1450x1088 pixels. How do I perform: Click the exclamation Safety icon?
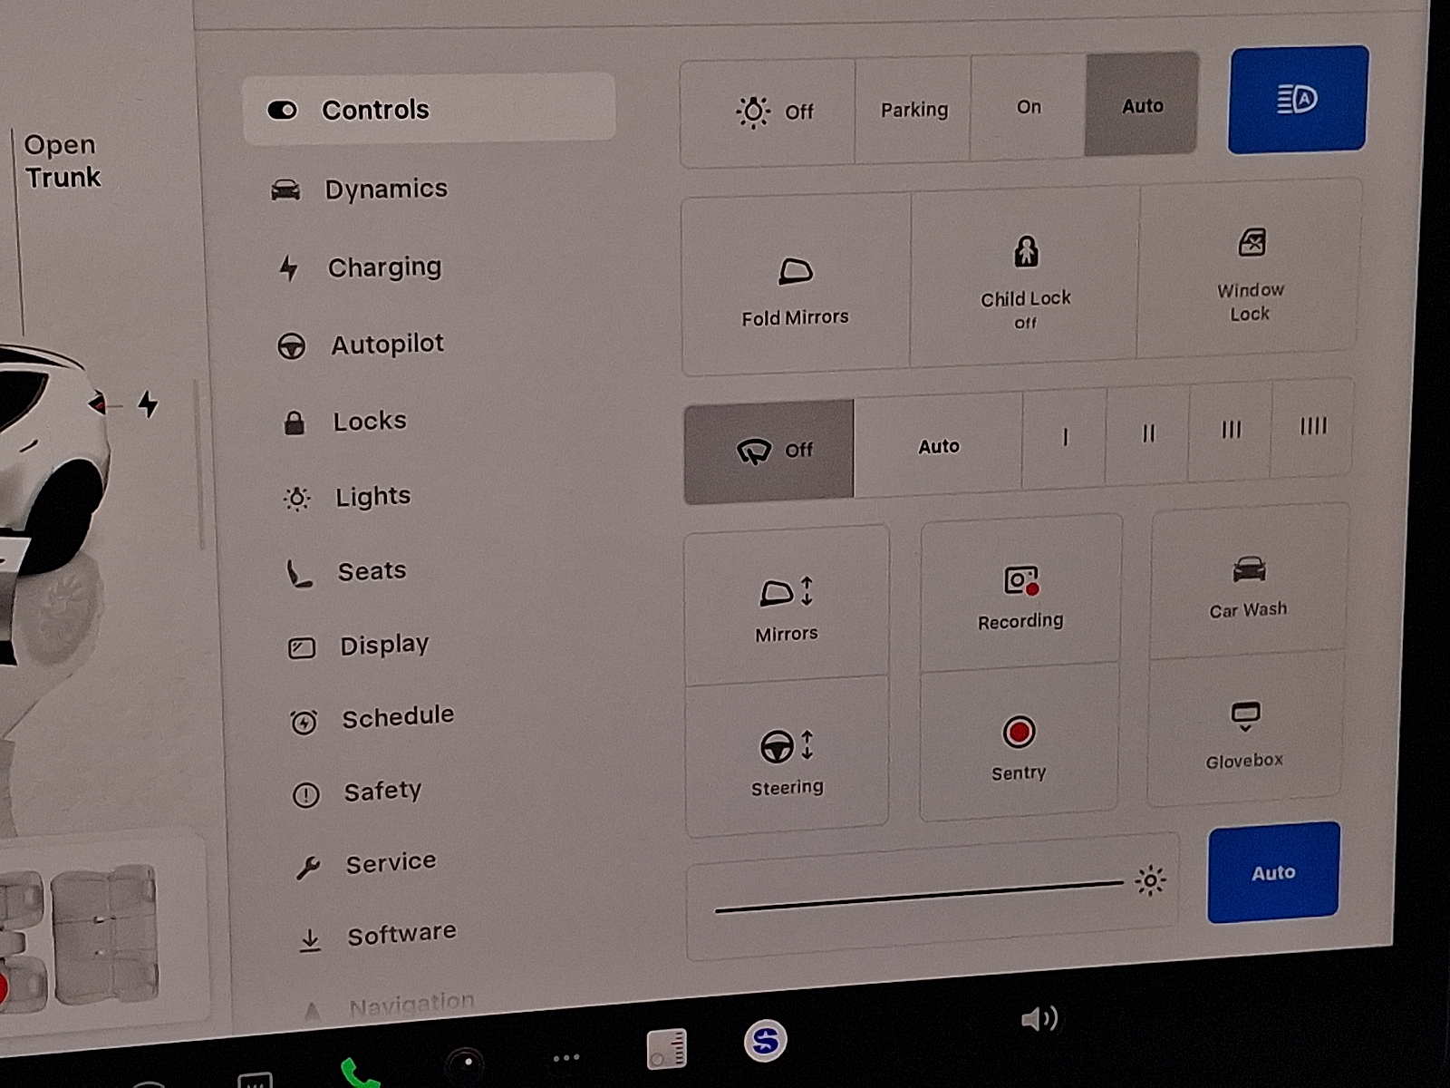pyautogui.click(x=306, y=795)
